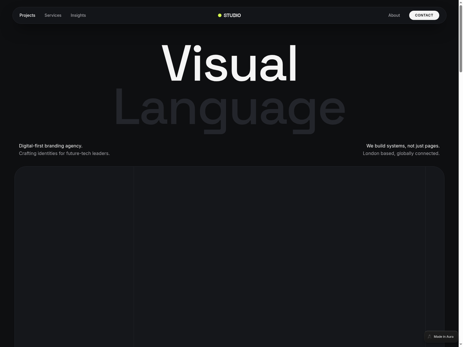Click the CONTACT button
The width and height of the screenshot is (463, 347).
tap(424, 15)
